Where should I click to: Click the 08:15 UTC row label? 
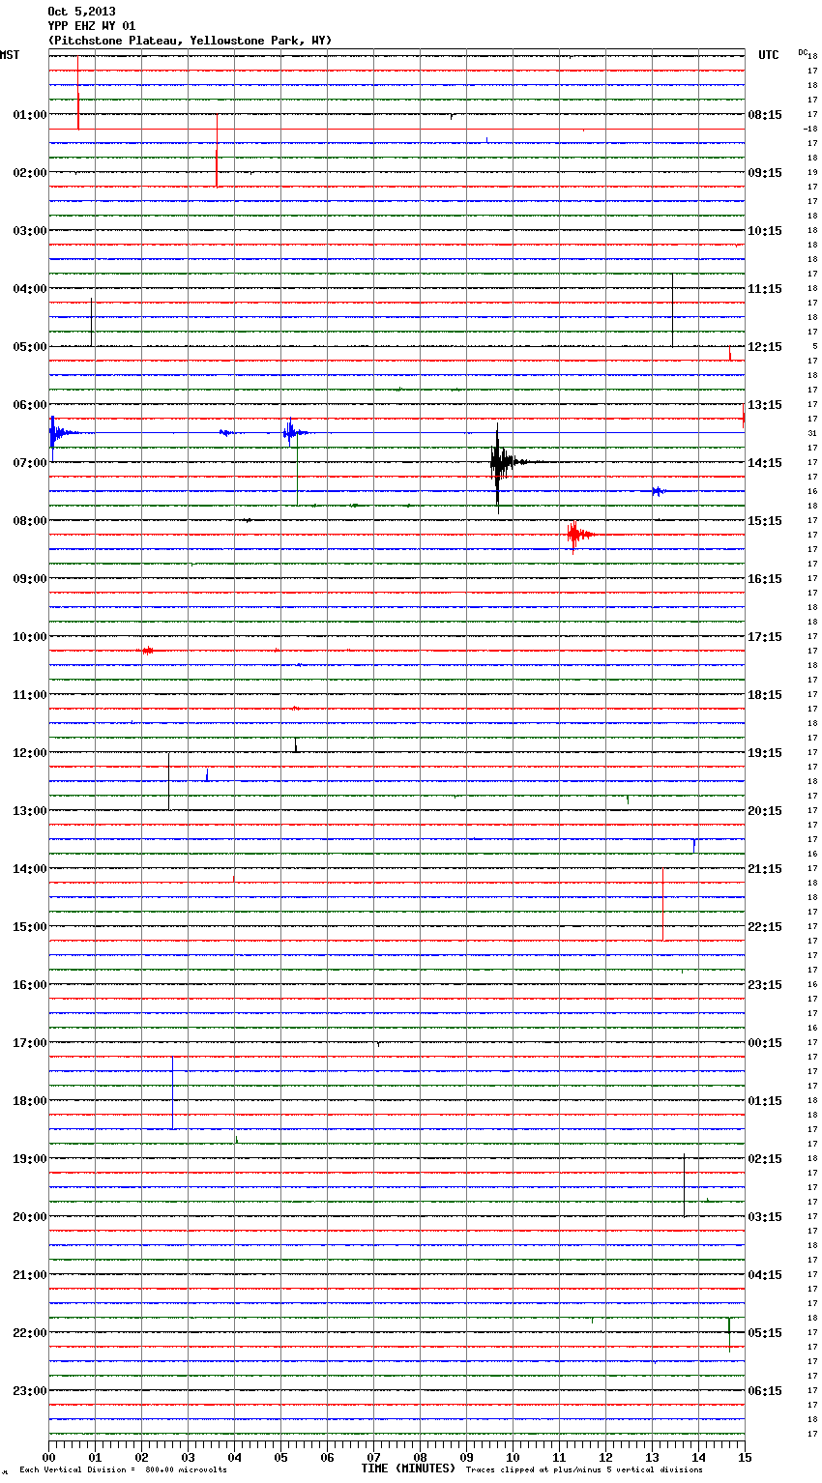pyautogui.click(x=765, y=115)
